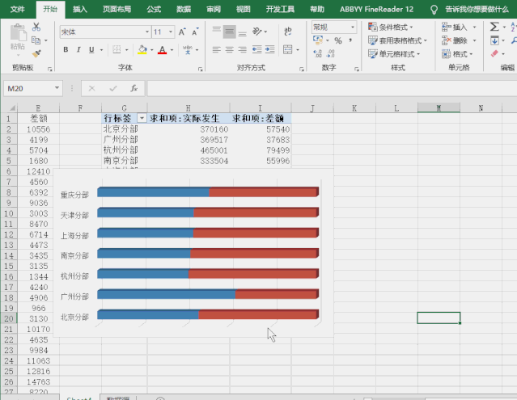517x400 pixels.
Task: Switch to the 插入 tab
Action: coord(79,9)
